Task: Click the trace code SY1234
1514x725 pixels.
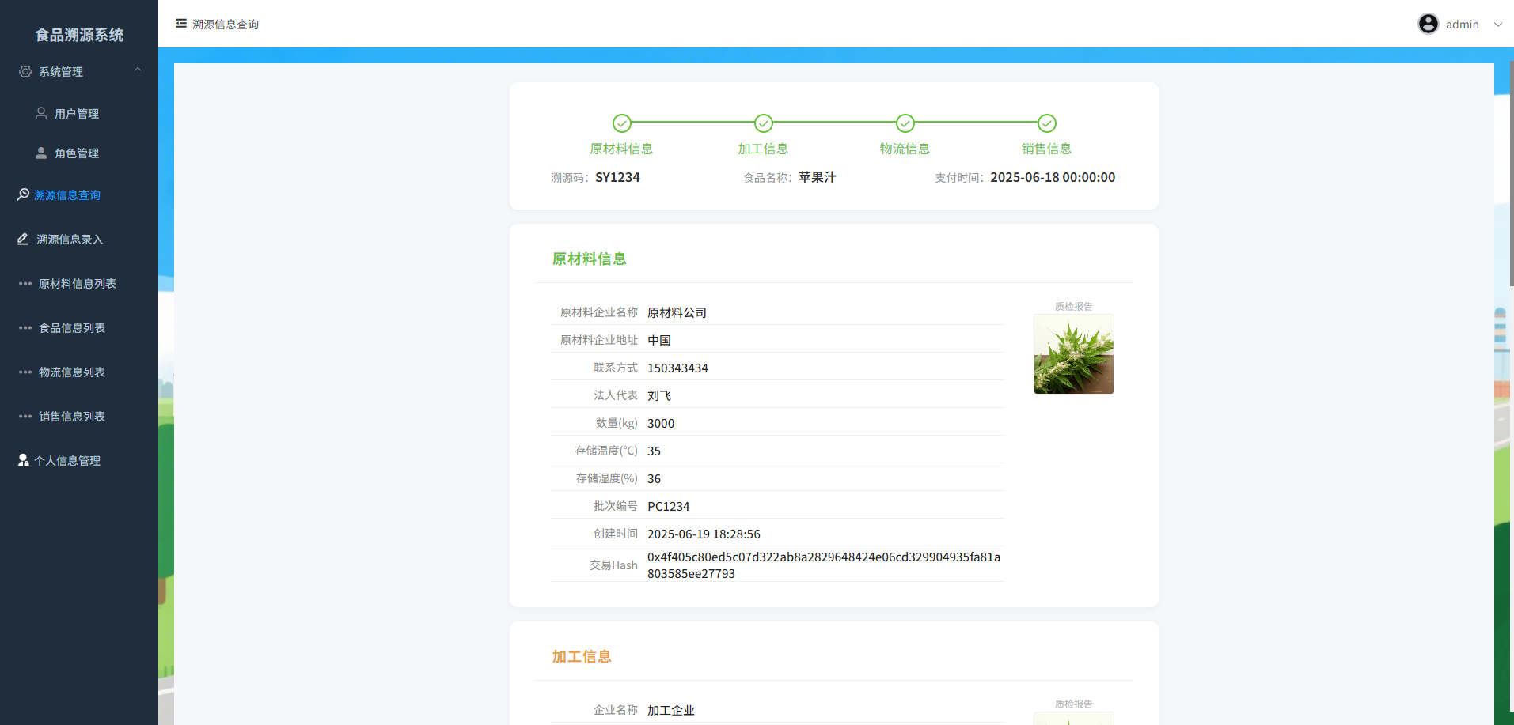Action: pos(617,178)
